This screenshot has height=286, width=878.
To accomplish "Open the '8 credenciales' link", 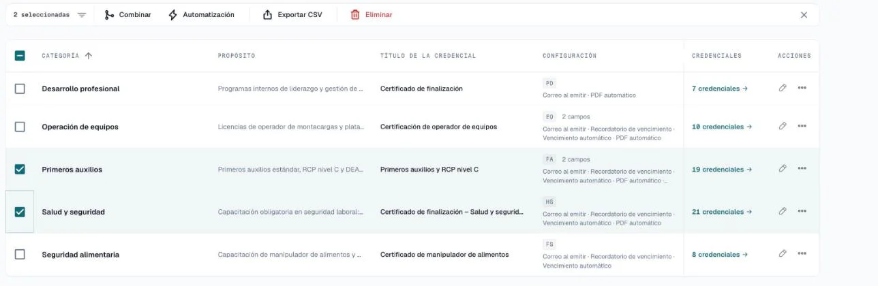I will [x=720, y=255].
